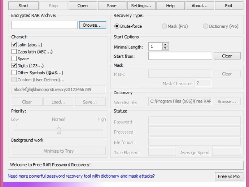Click the Welcome to Free RAR Password Recovery message
Image resolution: width=249 pixels, height=187 pixels.
50,165
